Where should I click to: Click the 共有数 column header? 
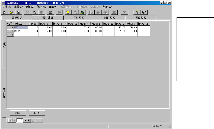click(33, 24)
